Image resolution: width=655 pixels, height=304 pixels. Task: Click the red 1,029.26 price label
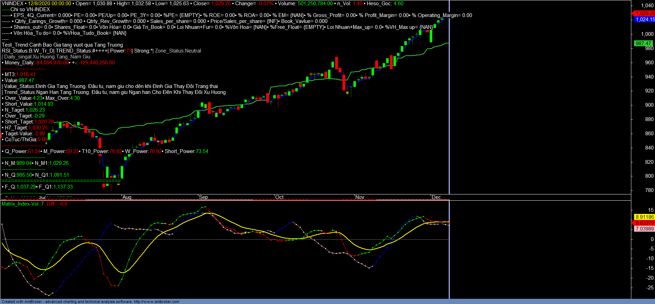(644, 14)
